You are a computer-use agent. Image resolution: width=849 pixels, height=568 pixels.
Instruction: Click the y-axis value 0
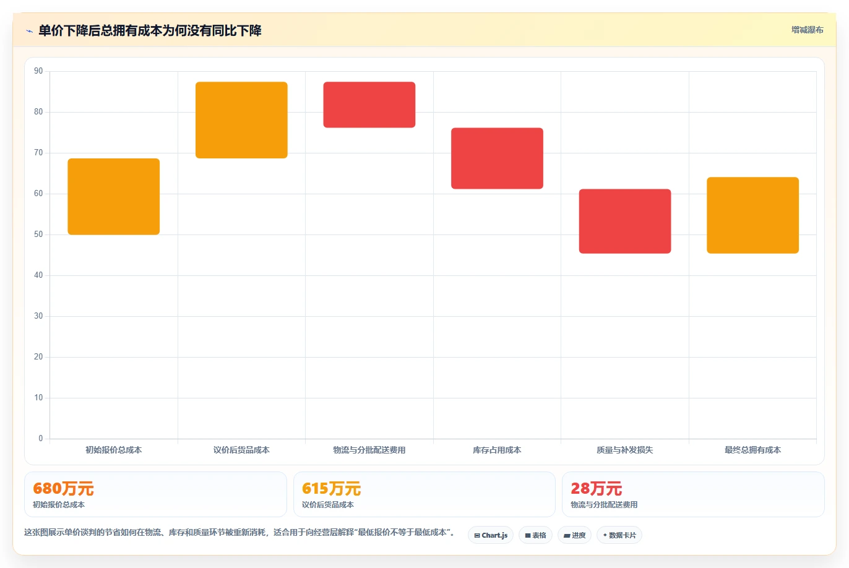tap(41, 439)
